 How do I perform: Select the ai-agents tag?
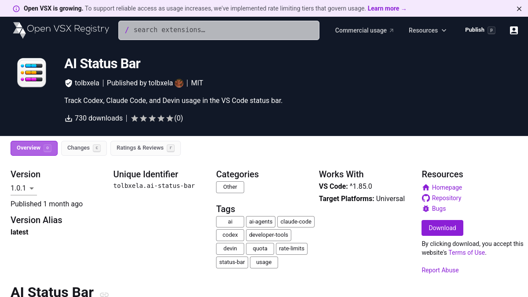point(261,222)
